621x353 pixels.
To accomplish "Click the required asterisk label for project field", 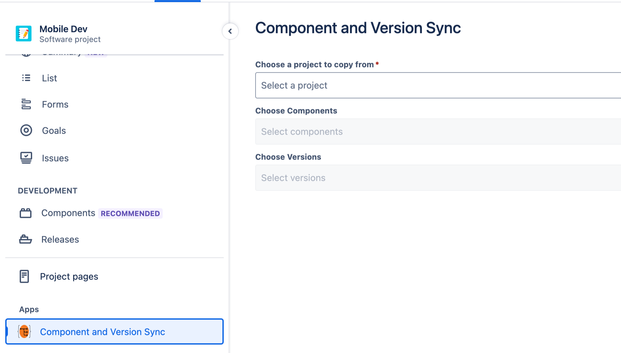I will [x=377, y=64].
